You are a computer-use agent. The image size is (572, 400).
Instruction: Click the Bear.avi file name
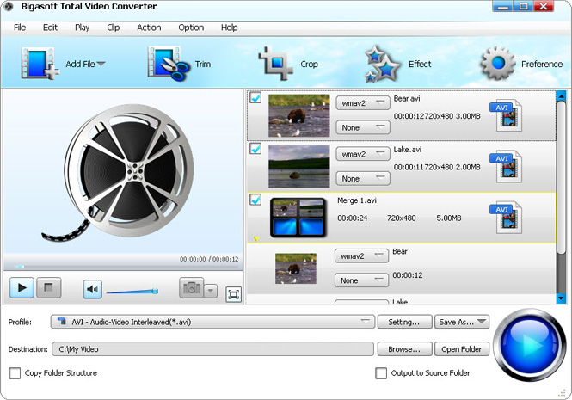point(407,99)
